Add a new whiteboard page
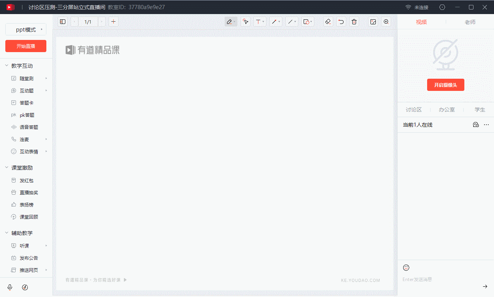The width and height of the screenshot is (494, 297). point(113,22)
